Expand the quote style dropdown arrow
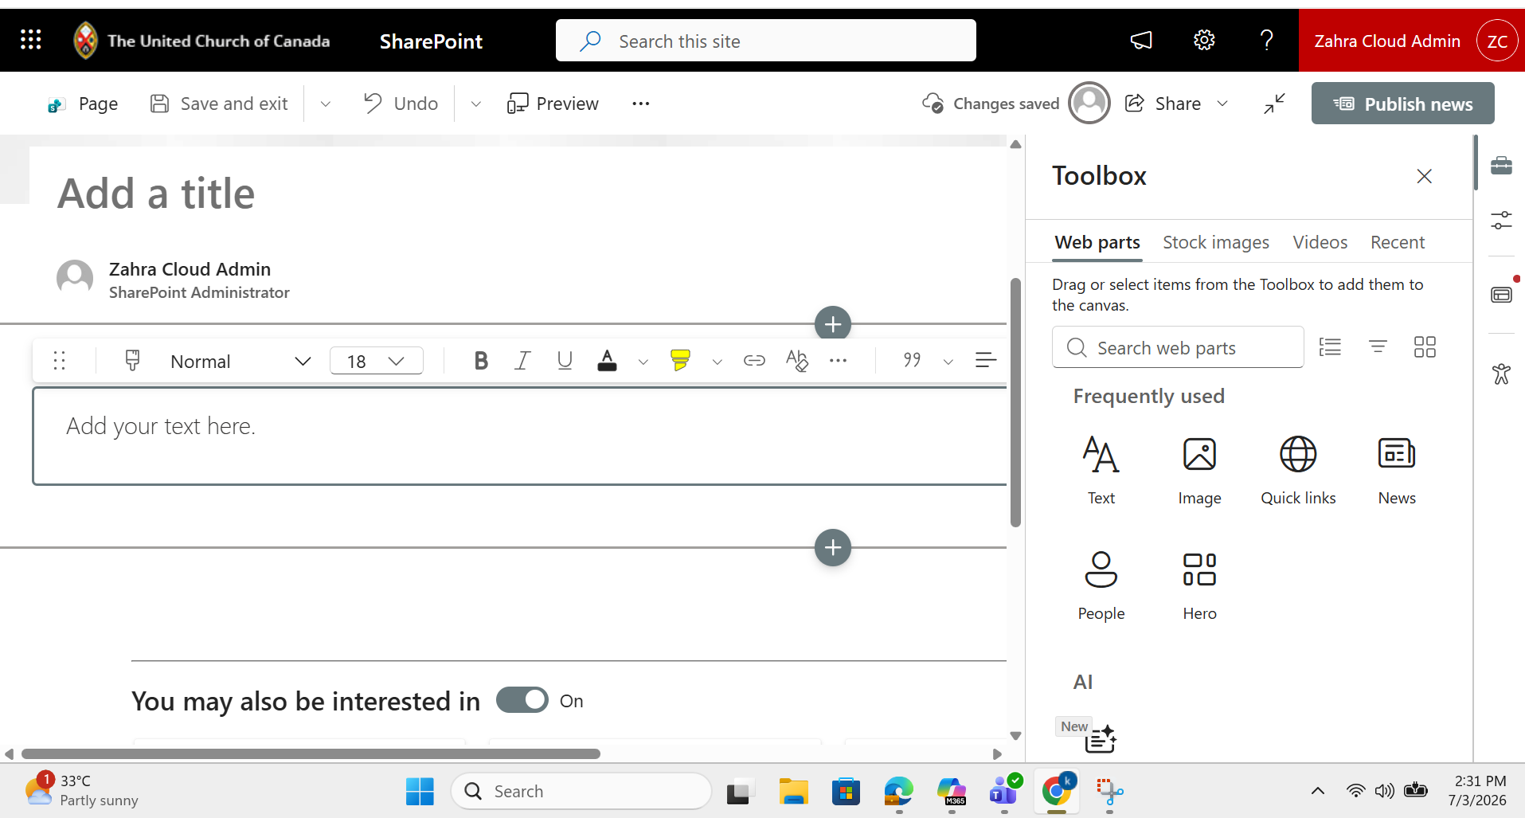Image resolution: width=1525 pixels, height=818 pixels. 948,362
